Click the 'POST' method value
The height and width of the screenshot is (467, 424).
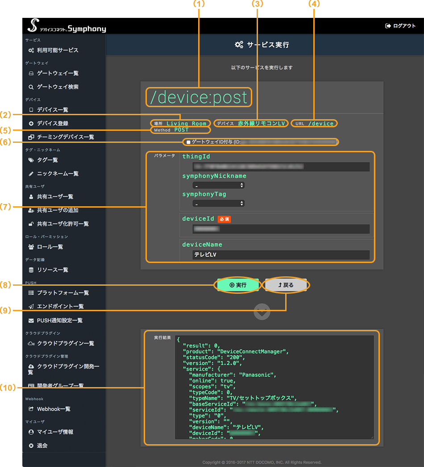[181, 130]
